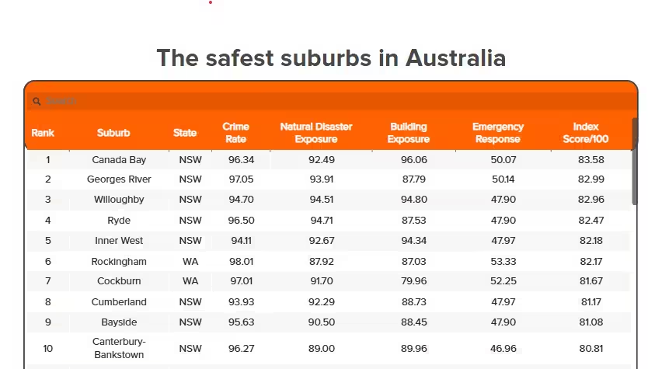The image size is (648, 369).
Task: Sort table by Rank column
Action: point(43,133)
